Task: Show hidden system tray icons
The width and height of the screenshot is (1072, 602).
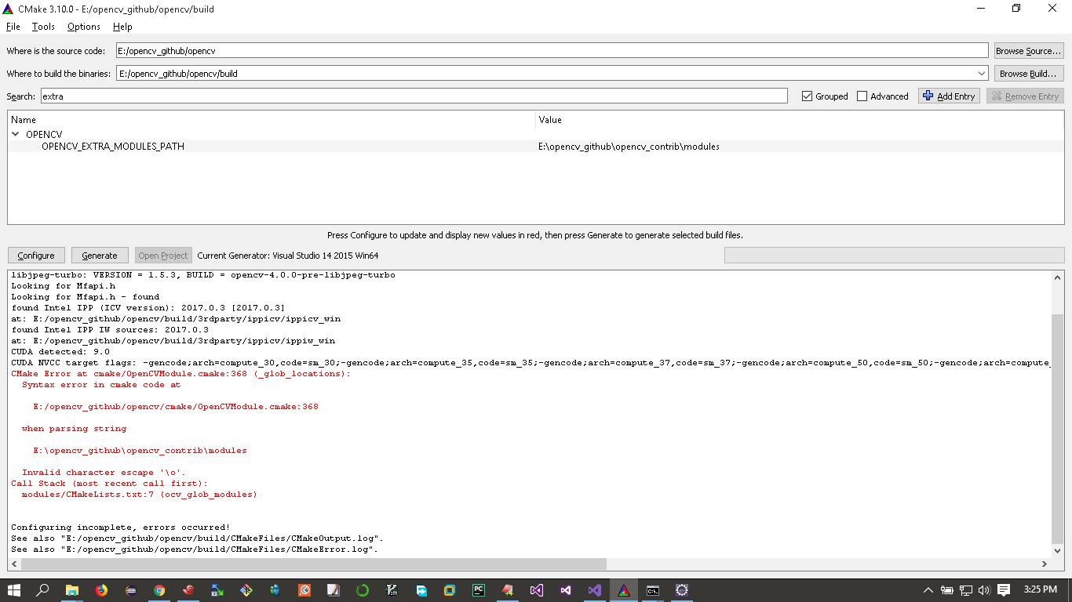Action: 928,590
